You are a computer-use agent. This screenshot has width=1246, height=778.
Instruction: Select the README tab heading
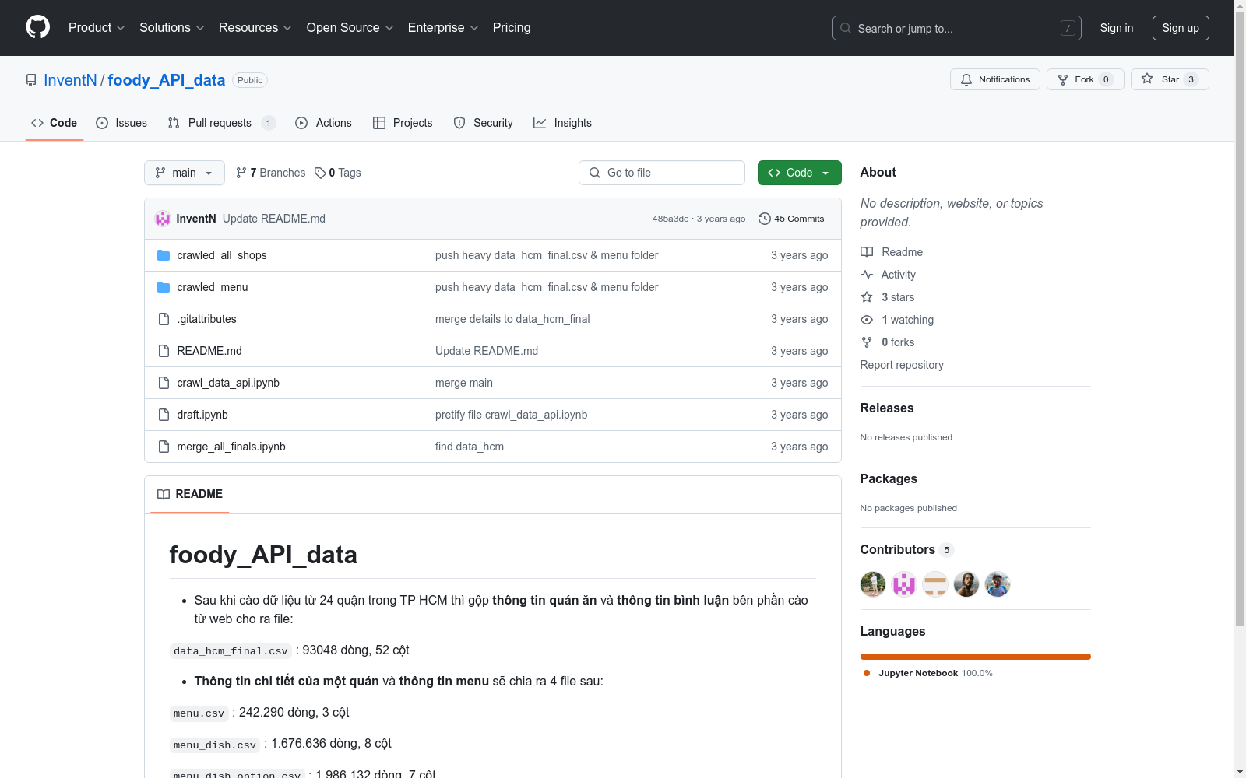click(x=190, y=494)
